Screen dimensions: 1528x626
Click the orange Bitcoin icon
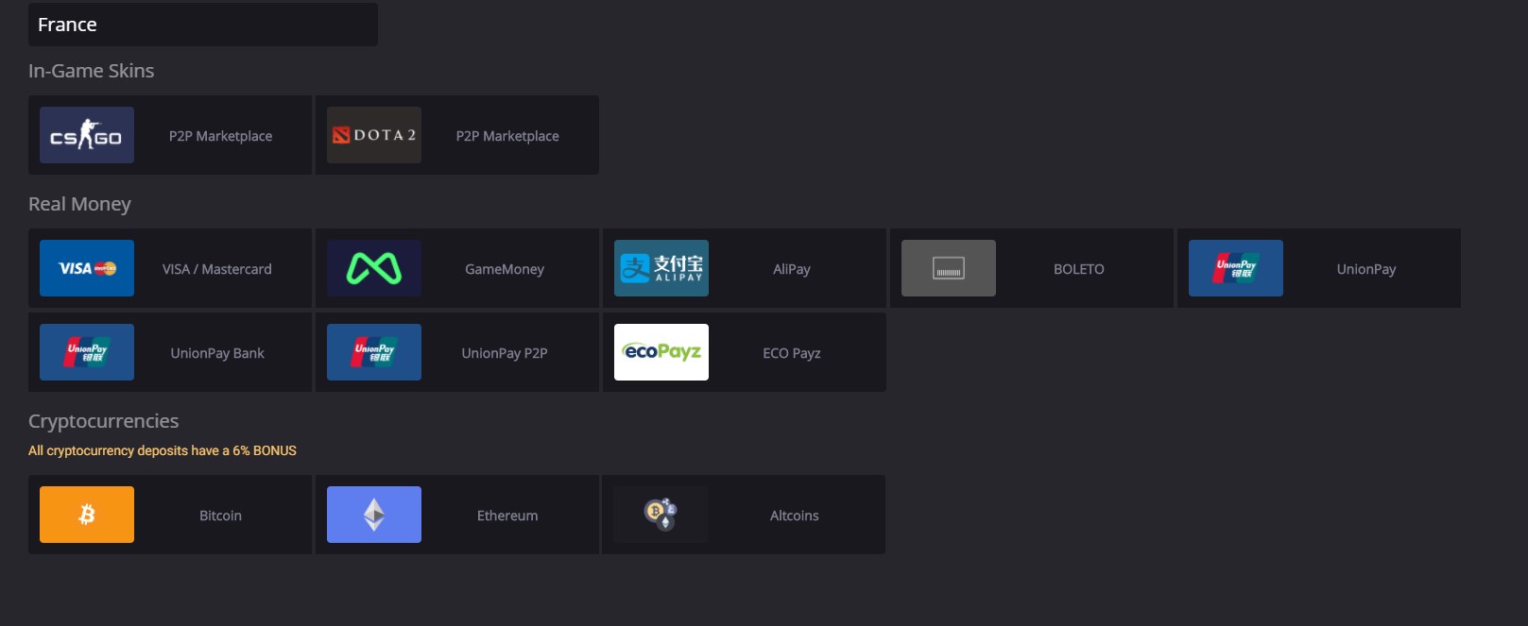[87, 515]
